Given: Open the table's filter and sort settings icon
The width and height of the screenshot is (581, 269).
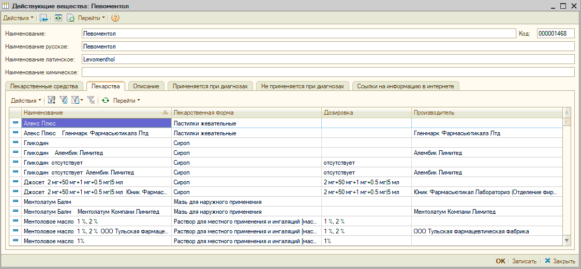Looking at the screenshot, I should click(52, 100).
